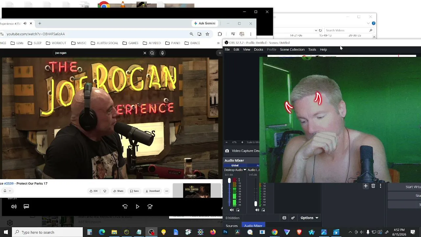The image size is (421, 237).
Task: Clear the YouTube search box
Action: pyautogui.click(x=145, y=53)
